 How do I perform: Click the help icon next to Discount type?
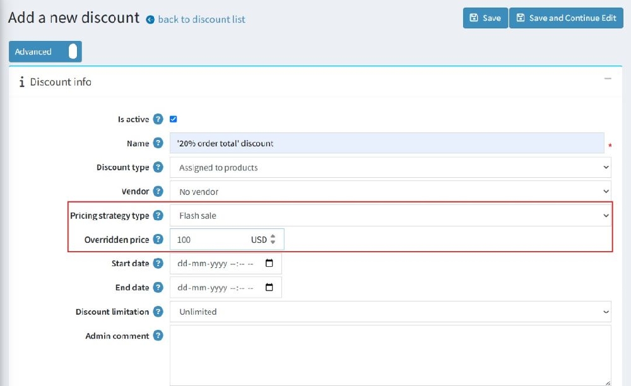click(x=158, y=167)
